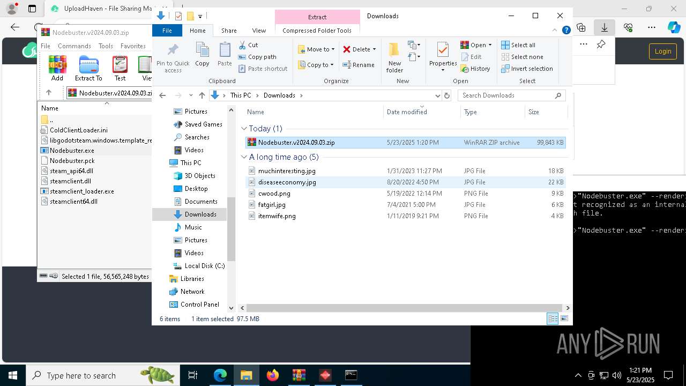The width and height of the screenshot is (686, 386).
Task: Open WinRAR from taskbar
Action: pyautogui.click(x=299, y=375)
